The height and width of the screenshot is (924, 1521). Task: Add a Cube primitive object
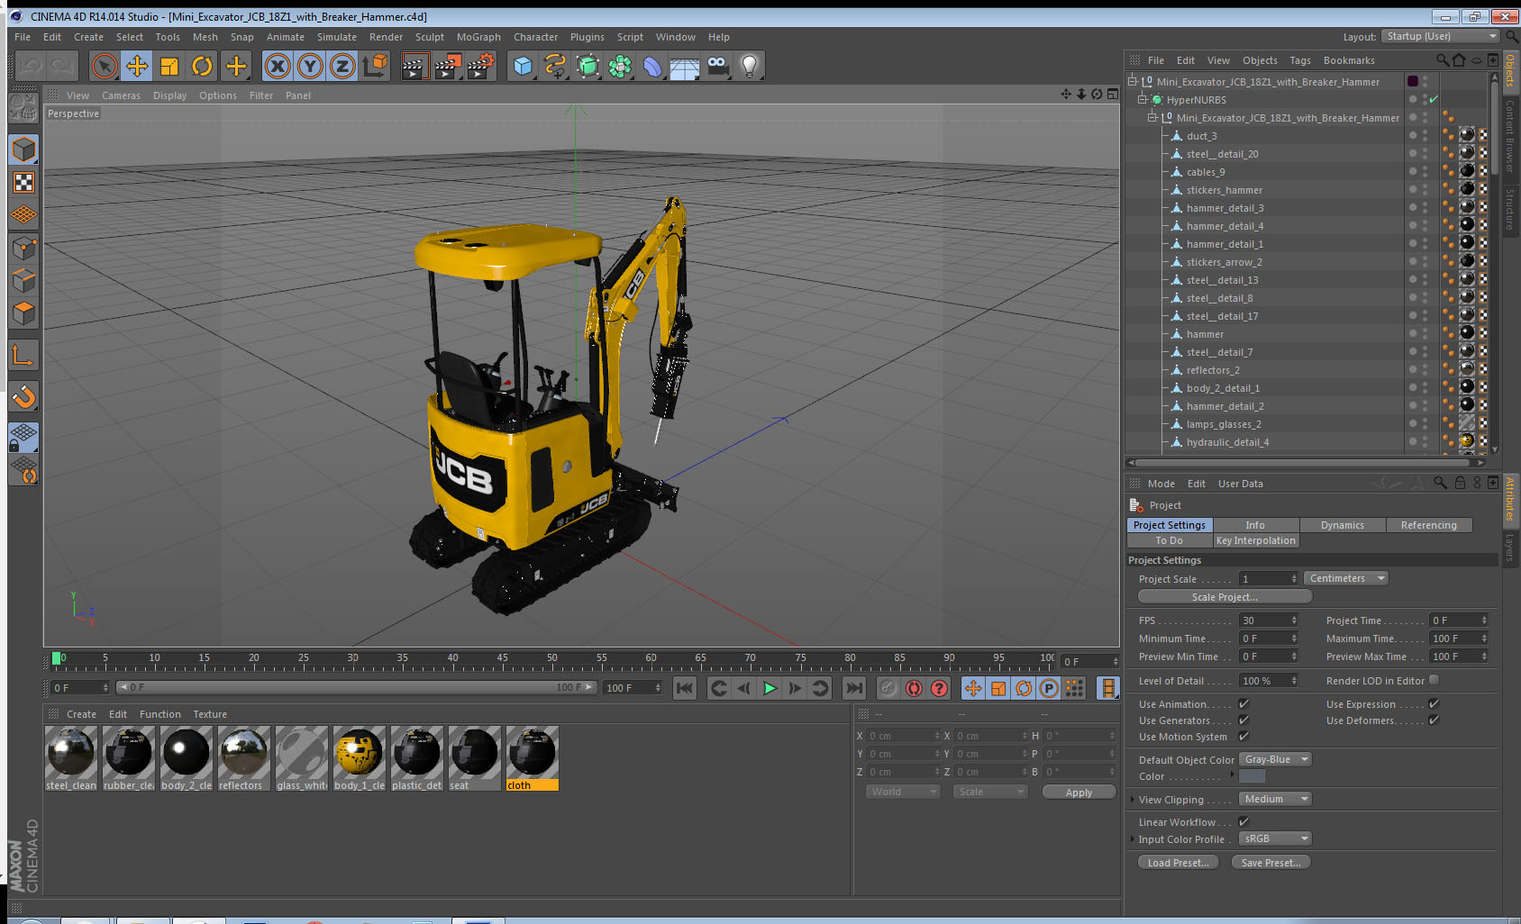point(524,66)
